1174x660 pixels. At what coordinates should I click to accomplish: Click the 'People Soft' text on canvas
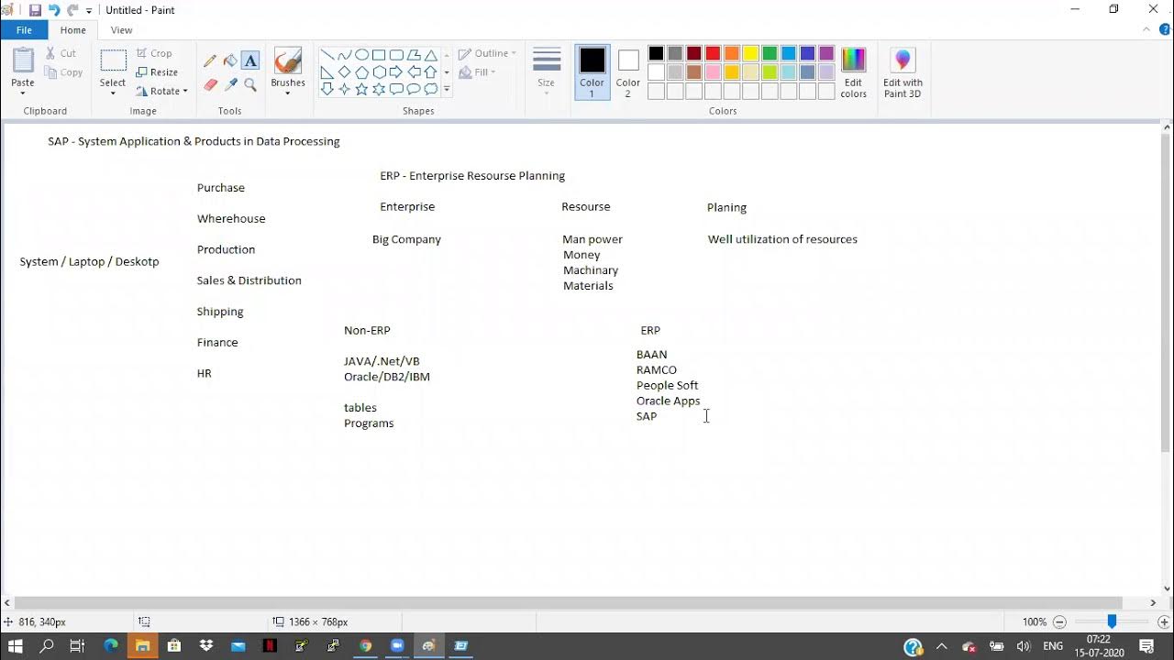click(x=667, y=385)
